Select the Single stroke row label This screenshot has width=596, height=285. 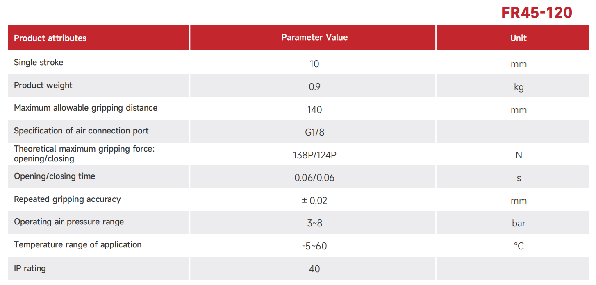pyautogui.click(x=39, y=62)
